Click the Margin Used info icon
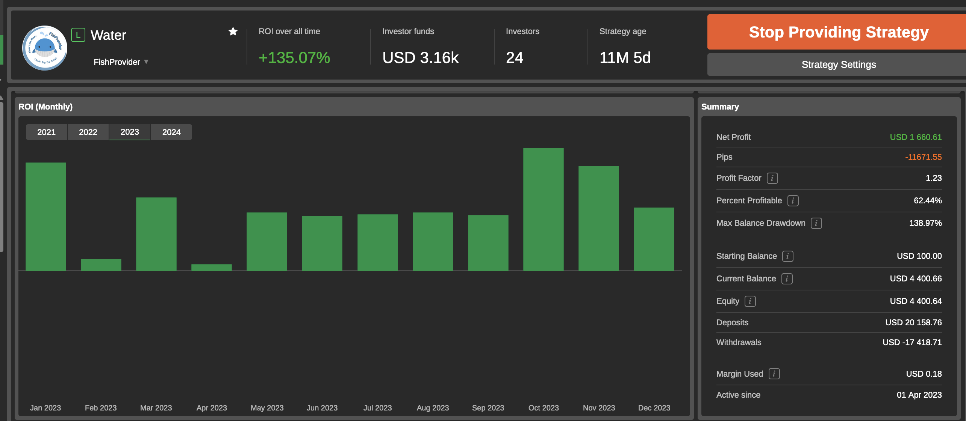 point(774,374)
